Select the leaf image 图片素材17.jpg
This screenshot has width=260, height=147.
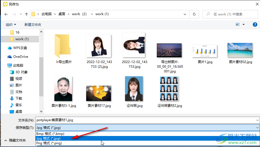(x=99, y=96)
